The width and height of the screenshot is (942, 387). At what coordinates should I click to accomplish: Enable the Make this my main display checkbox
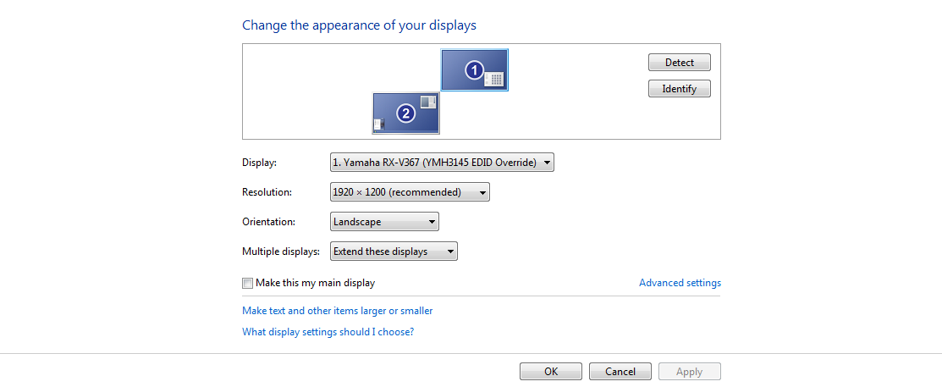pyautogui.click(x=247, y=283)
